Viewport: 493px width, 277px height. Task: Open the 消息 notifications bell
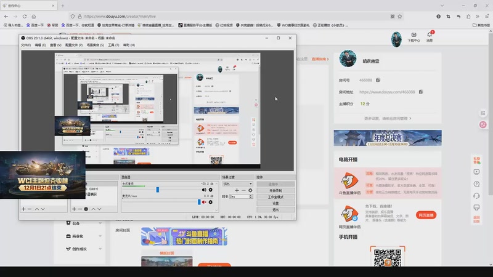tap(430, 36)
